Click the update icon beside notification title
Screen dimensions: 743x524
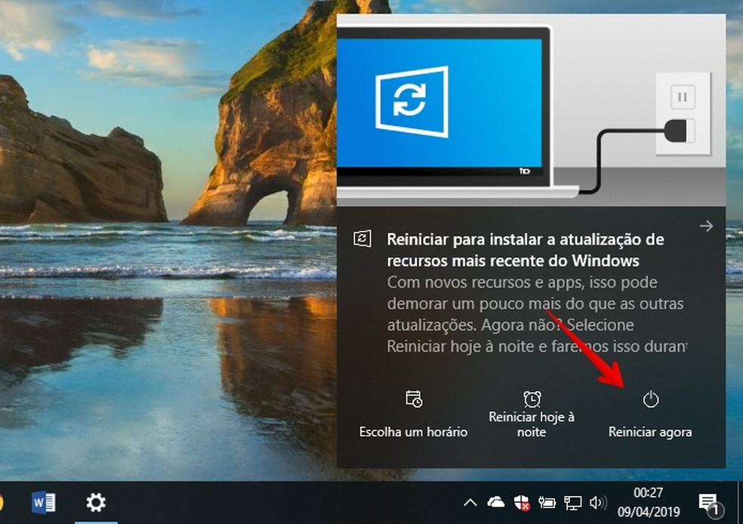click(362, 239)
